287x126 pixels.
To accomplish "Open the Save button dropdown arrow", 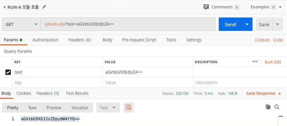I will pos(278,24).
